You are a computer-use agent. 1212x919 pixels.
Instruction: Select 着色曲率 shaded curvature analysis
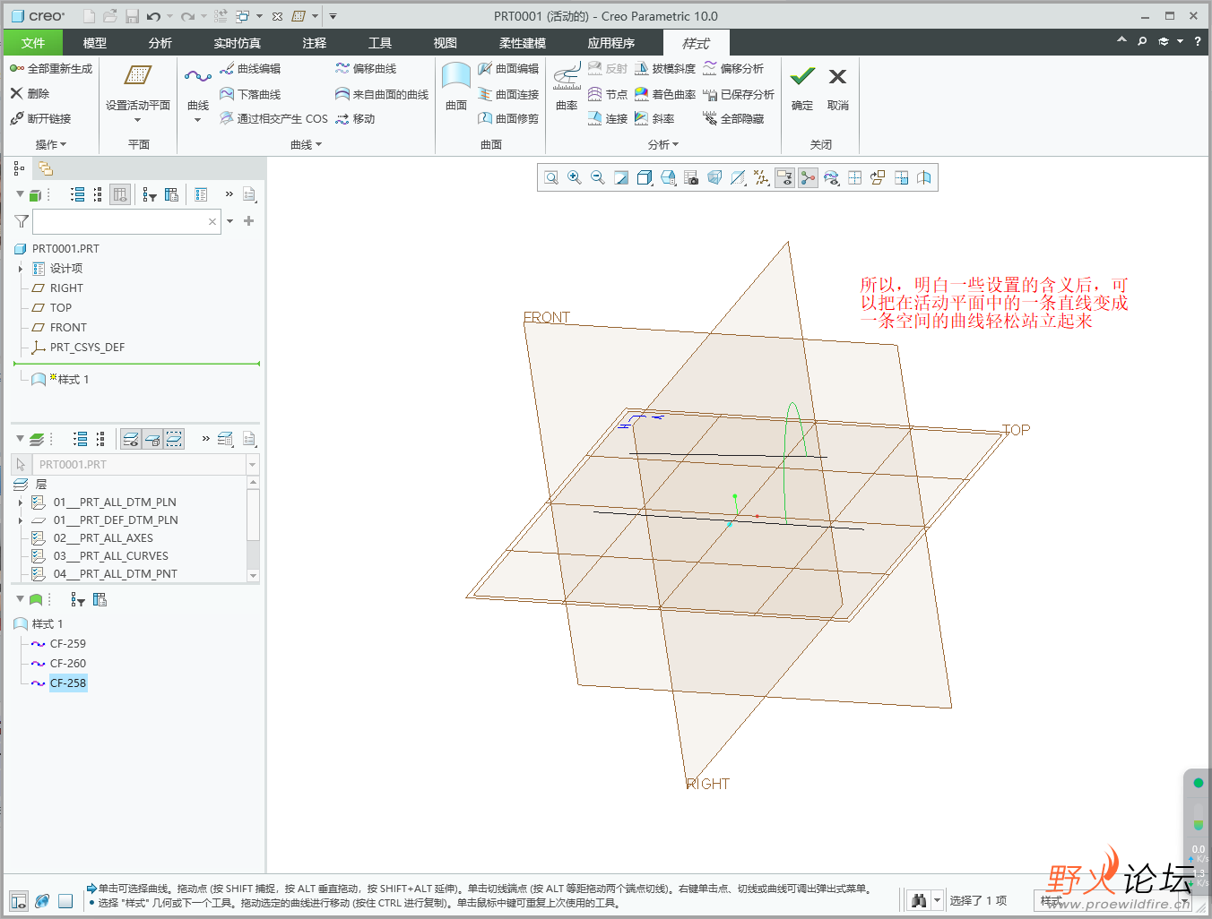664,94
